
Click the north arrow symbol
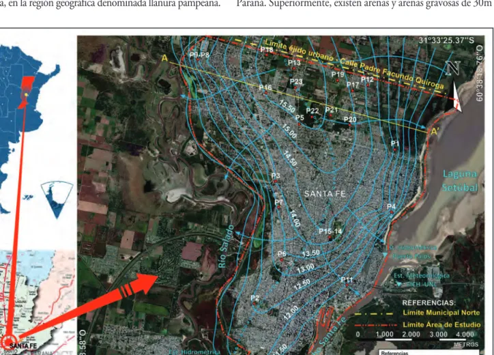point(455,87)
